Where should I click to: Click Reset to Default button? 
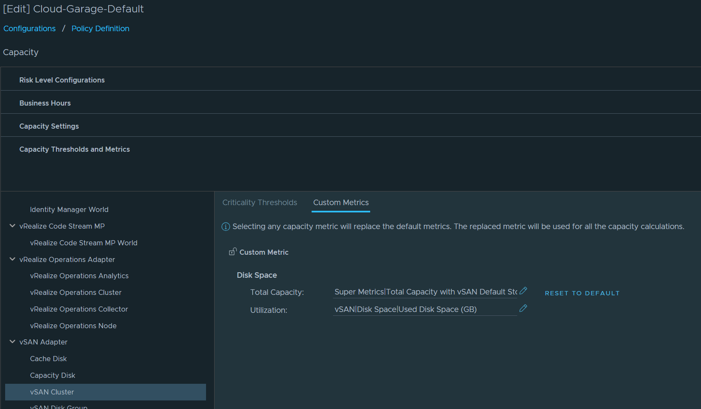582,293
